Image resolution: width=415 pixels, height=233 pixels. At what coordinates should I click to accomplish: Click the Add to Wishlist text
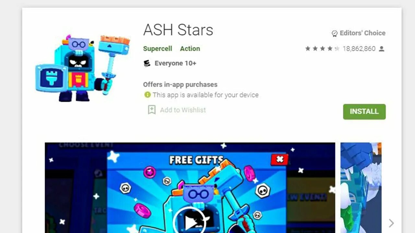click(183, 110)
